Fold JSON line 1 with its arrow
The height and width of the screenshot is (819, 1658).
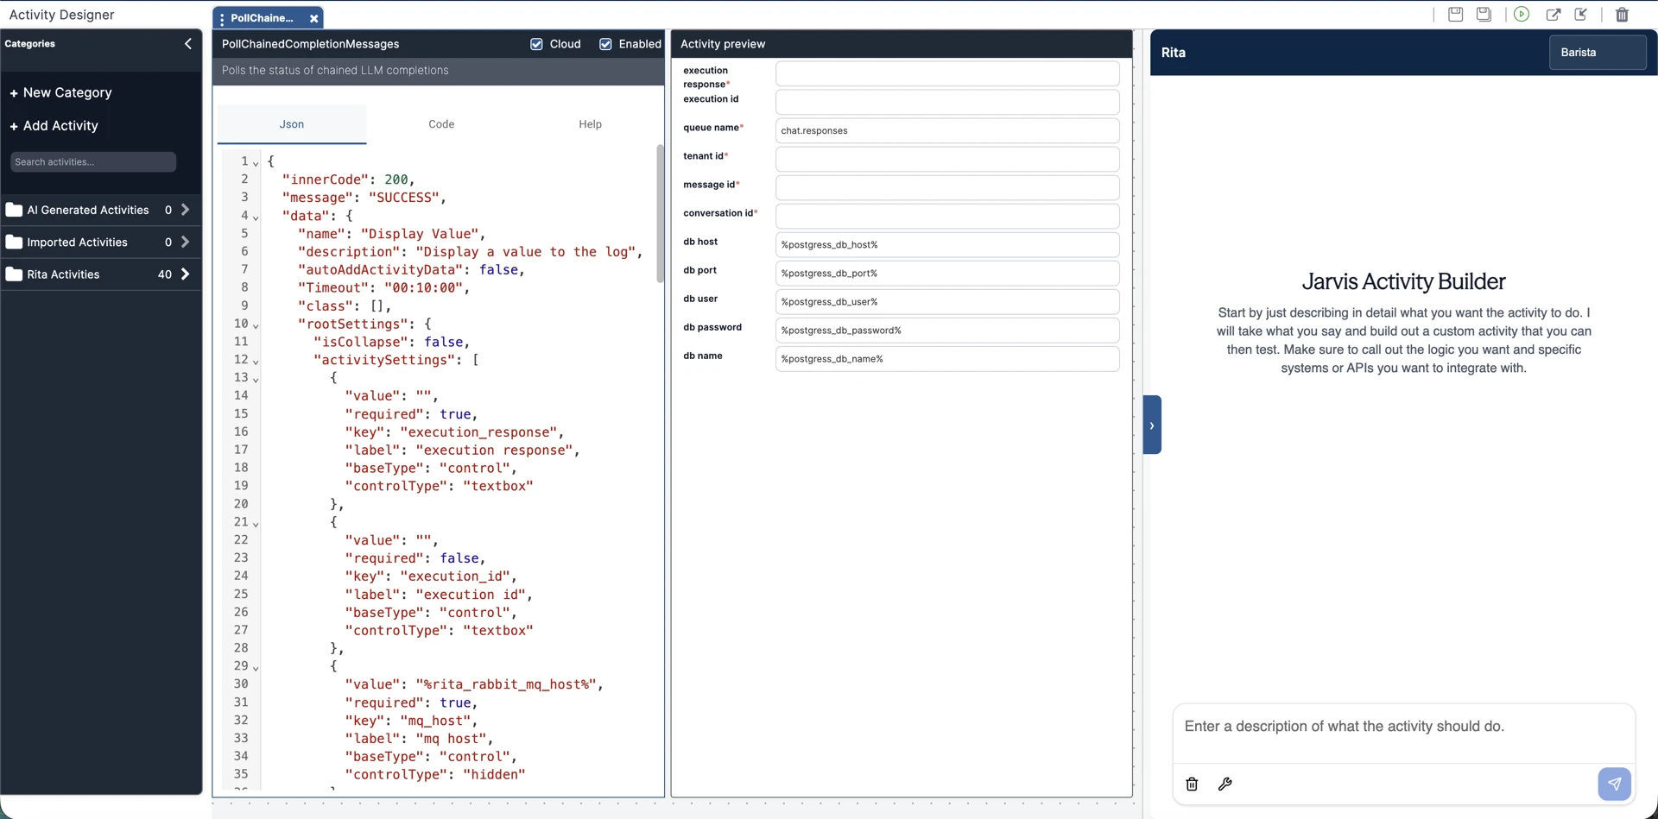pyautogui.click(x=256, y=163)
